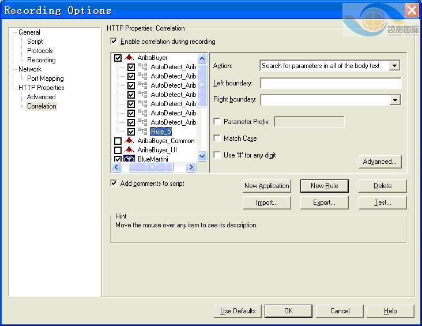Click the Import... button

[267, 203]
